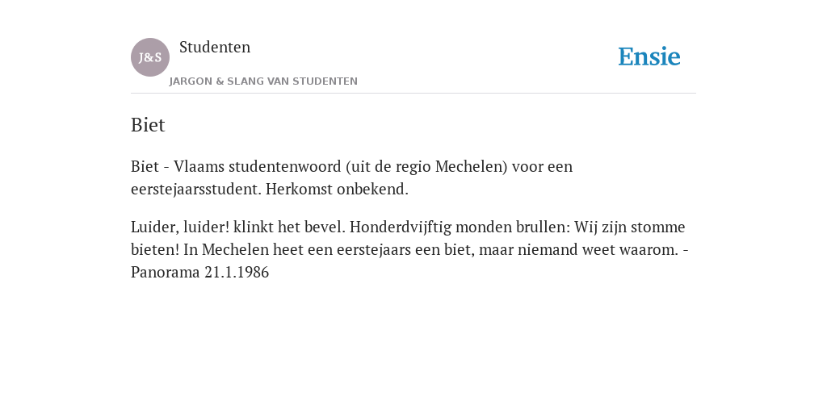
Task: Click 'Honderdvijftig monden brullen' phrase
Action: click(x=460, y=227)
